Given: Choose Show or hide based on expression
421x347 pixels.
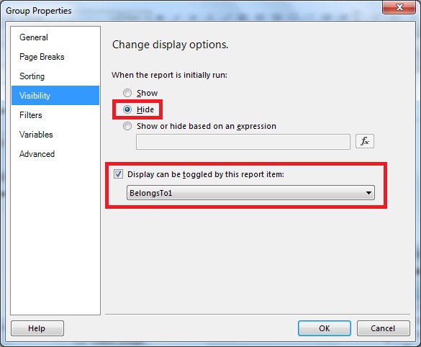Looking at the screenshot, I should (127, 126).
